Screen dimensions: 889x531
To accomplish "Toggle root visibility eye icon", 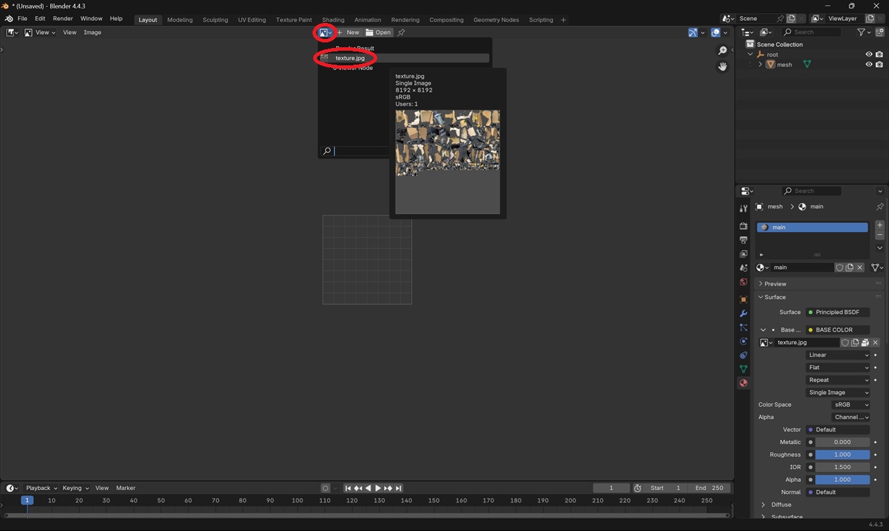I will (868, 54).
